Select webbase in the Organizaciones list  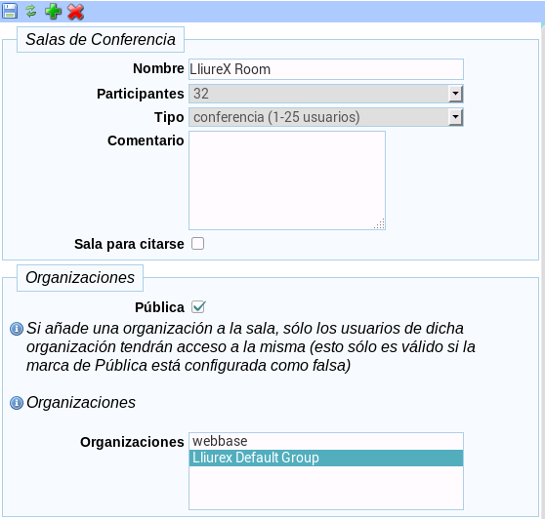pos(325,441)
